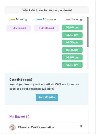Click the Chemical Peel Consultation item name
This screenshot has height=134, width=96.
pyautogui.click(x=36, y=127)
